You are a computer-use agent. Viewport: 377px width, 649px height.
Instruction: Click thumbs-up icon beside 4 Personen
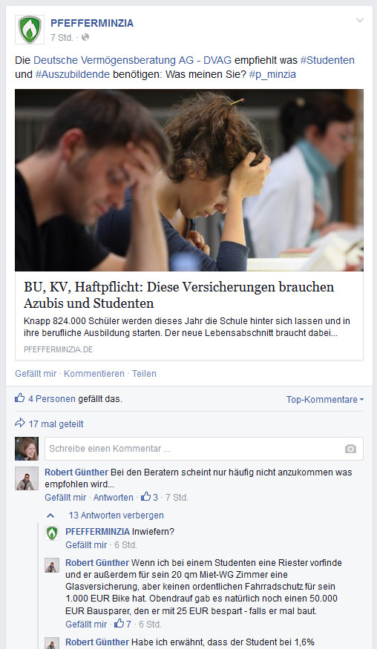pos(19,398)
